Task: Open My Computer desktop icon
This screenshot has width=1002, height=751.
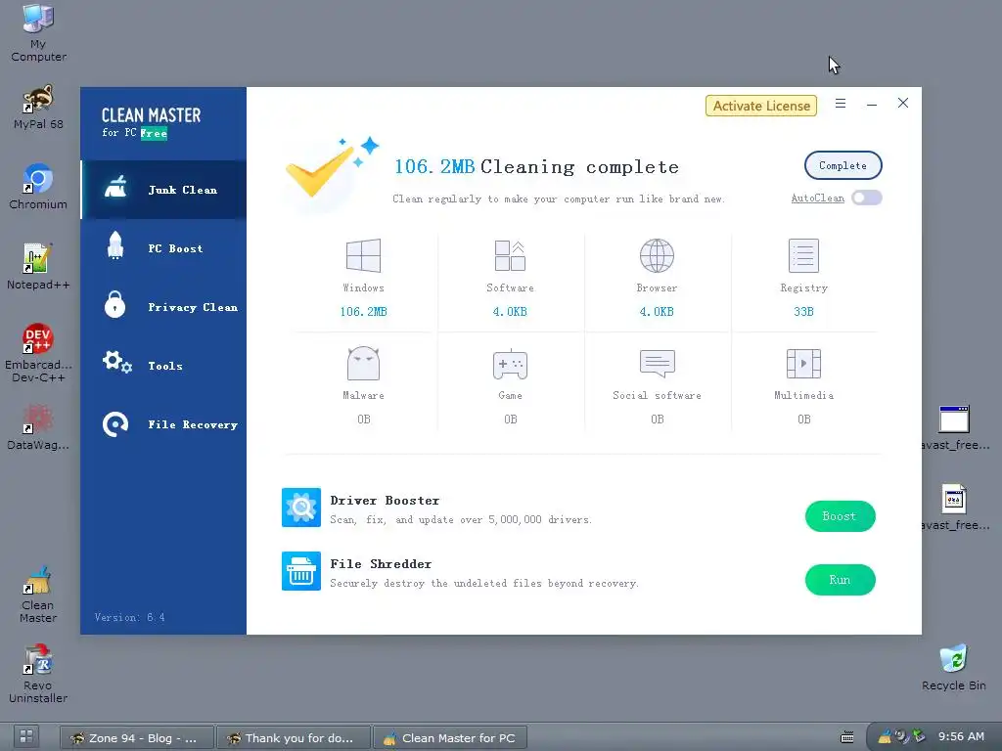Action: [38, 33]
